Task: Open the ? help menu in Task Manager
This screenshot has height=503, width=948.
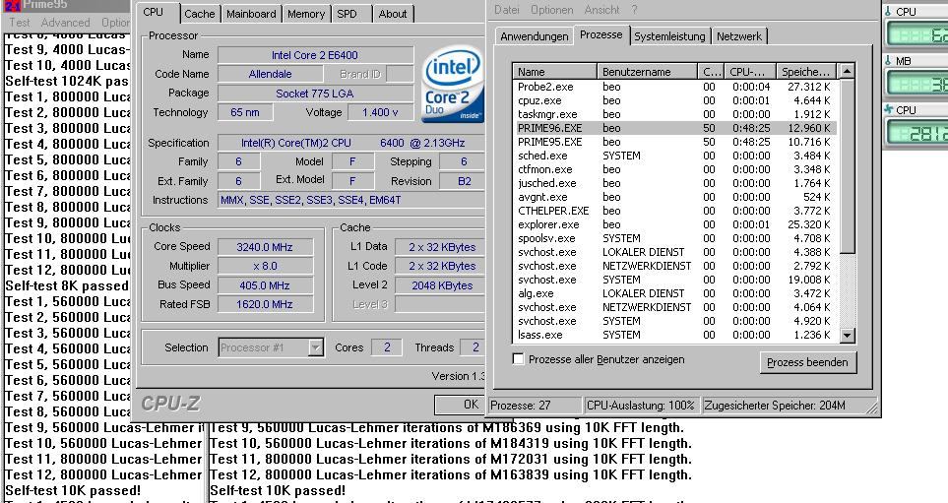Action: tap(634, 10)
